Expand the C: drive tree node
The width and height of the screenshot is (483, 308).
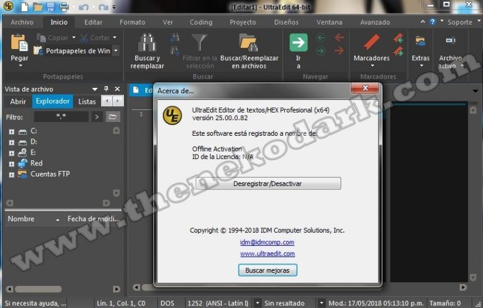[x=11, y=131]
